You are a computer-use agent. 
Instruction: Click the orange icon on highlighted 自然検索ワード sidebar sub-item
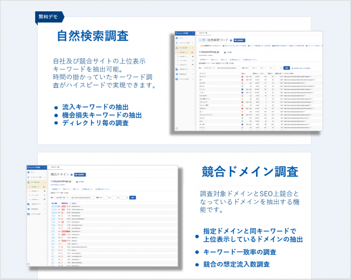192,52
